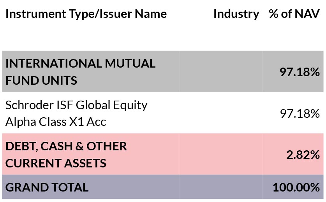This screenshot has height=202, width=326.
Task: Click the text Alpha Class X1 Acc
Action: tap(56, 122)
